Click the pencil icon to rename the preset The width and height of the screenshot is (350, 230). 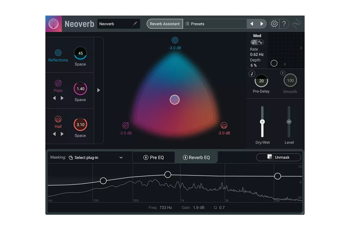pyautogui.click(x=136, y=23)
